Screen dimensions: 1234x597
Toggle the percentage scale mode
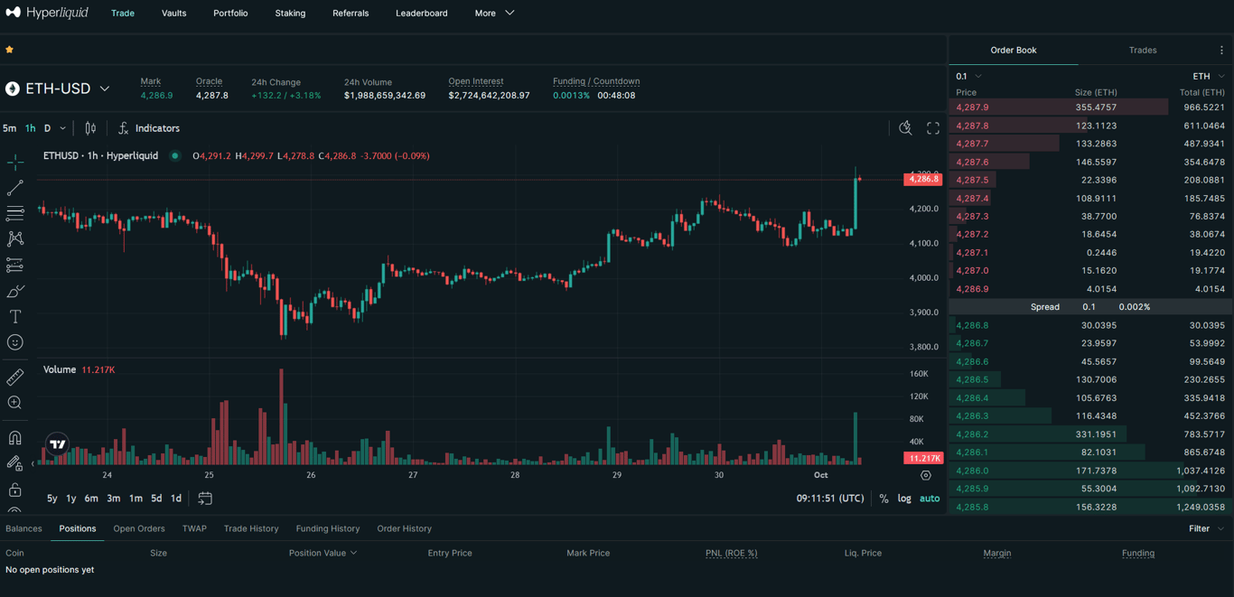pos(883,498)
